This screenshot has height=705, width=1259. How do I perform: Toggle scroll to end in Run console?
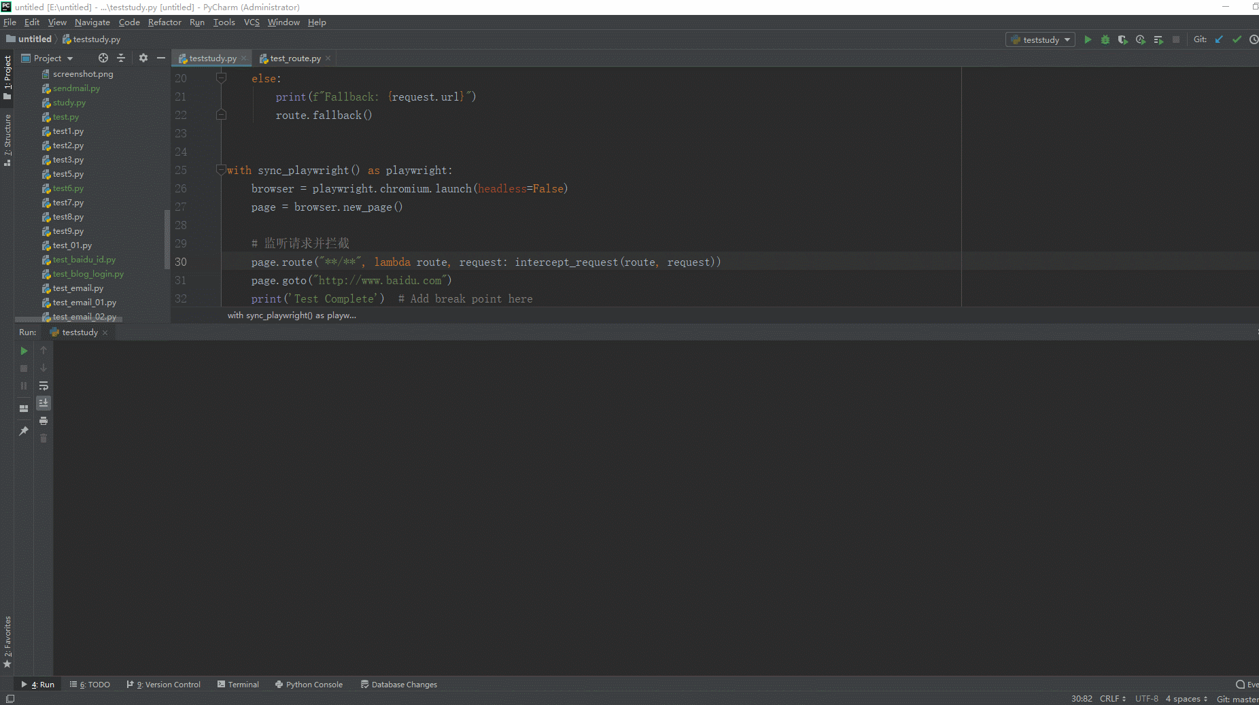point(44,403)
